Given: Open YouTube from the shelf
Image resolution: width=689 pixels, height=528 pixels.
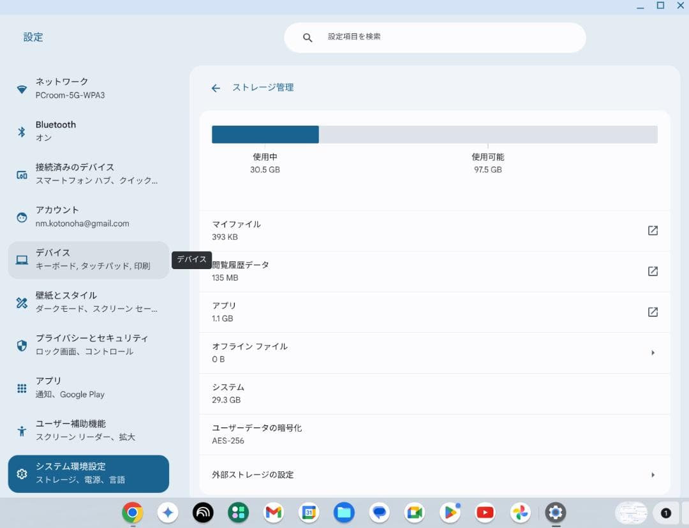Looking at the screenshot, I should point(485,512).
